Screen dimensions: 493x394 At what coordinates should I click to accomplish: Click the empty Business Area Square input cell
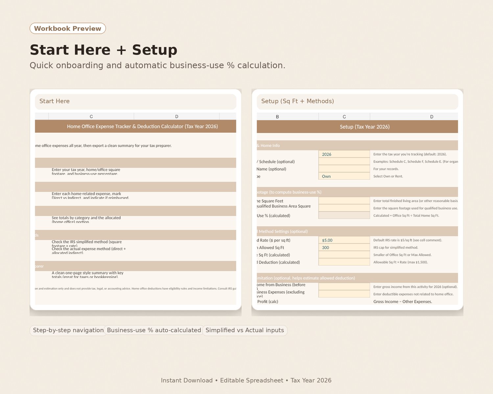click(x=344, y=208)
